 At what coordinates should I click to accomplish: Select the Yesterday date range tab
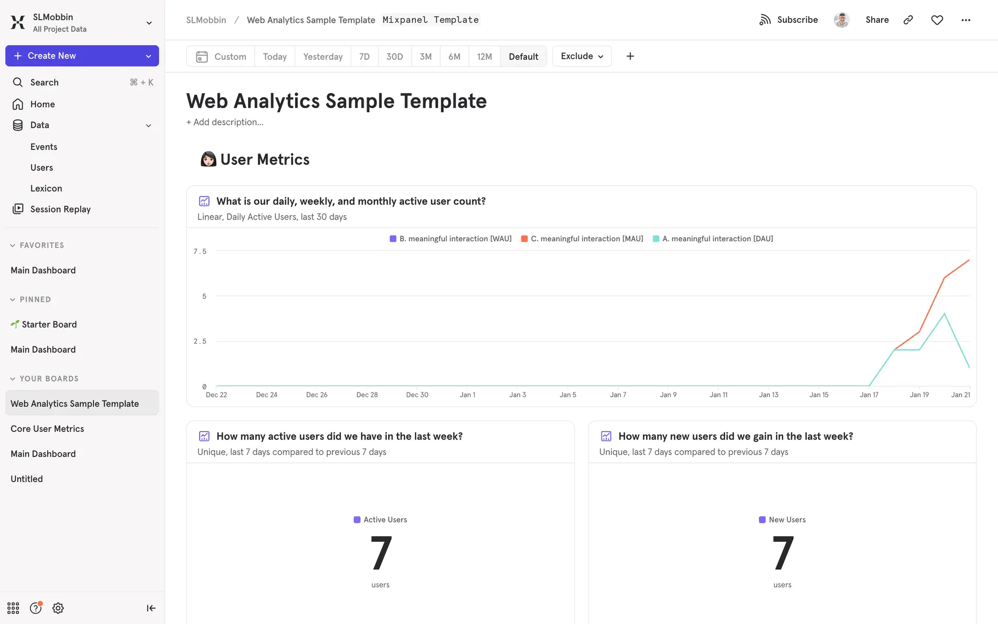tap(323, 56)
